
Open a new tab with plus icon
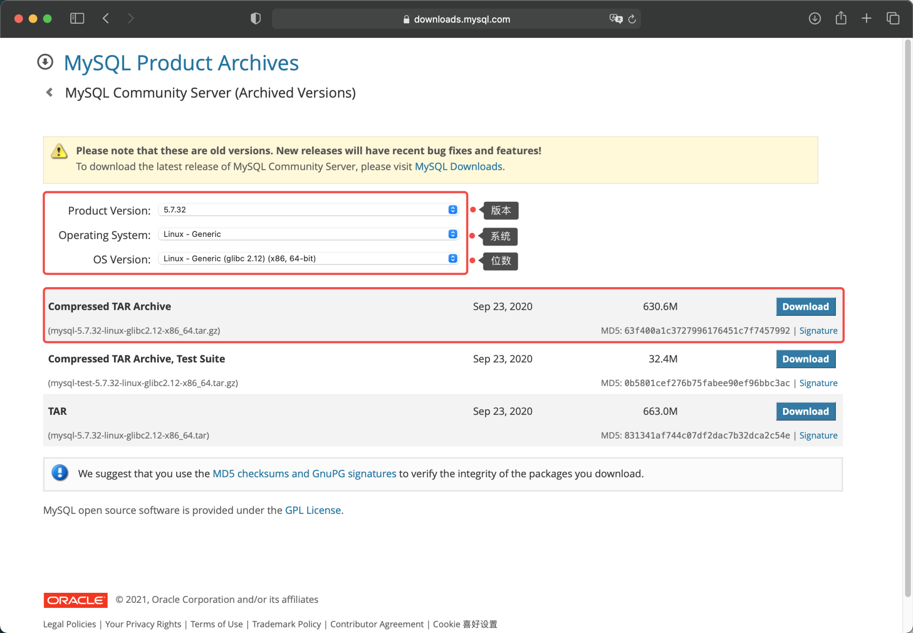[x=866, y=19]
